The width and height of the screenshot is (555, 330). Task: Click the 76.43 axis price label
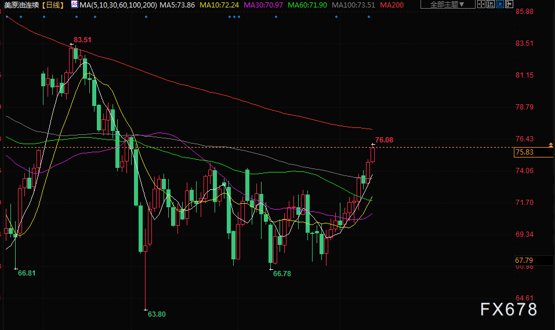click(x=525, y=139)
